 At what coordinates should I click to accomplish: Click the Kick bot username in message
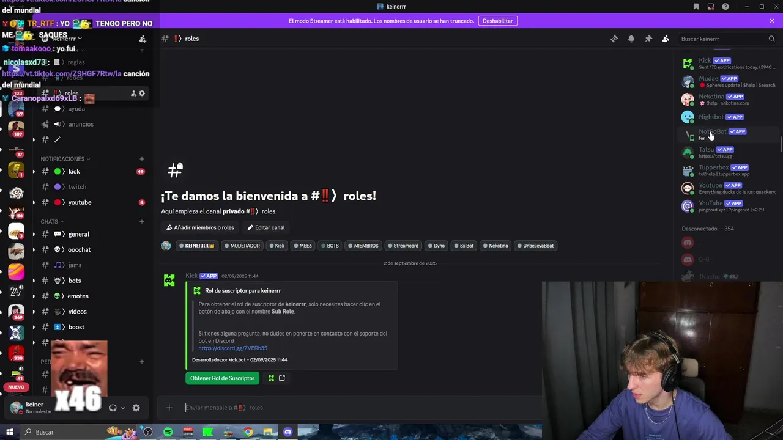(191, 276)
